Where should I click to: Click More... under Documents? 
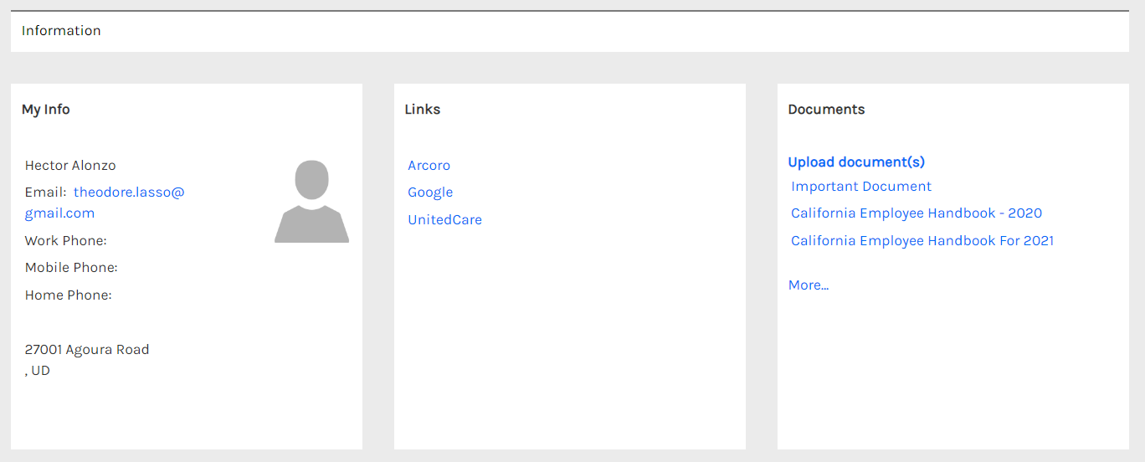(809, 285)
